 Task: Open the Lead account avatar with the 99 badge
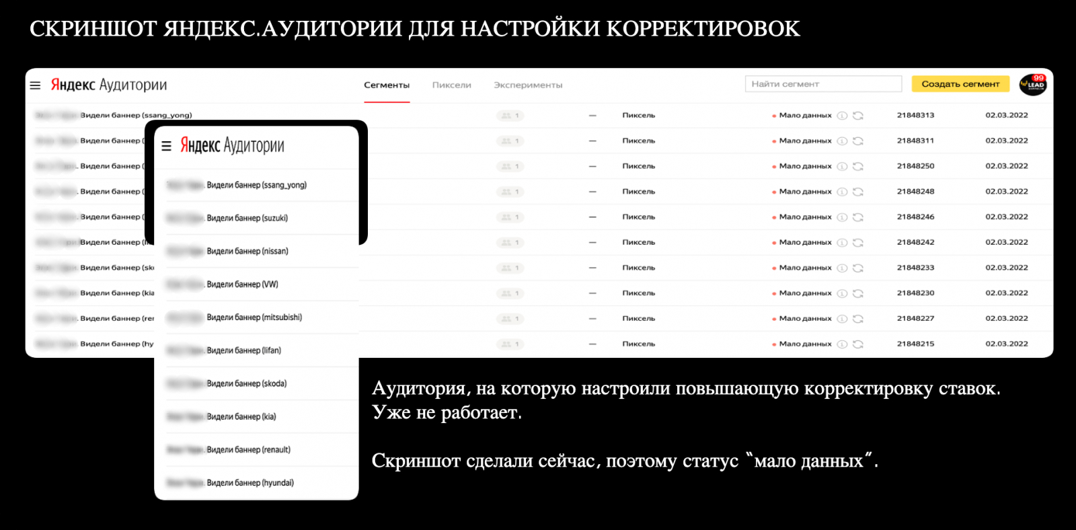1033,85
